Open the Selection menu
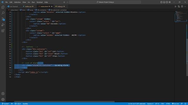This screenshot has height=105, width=188. pyautogui.click(x=17, y=2)
